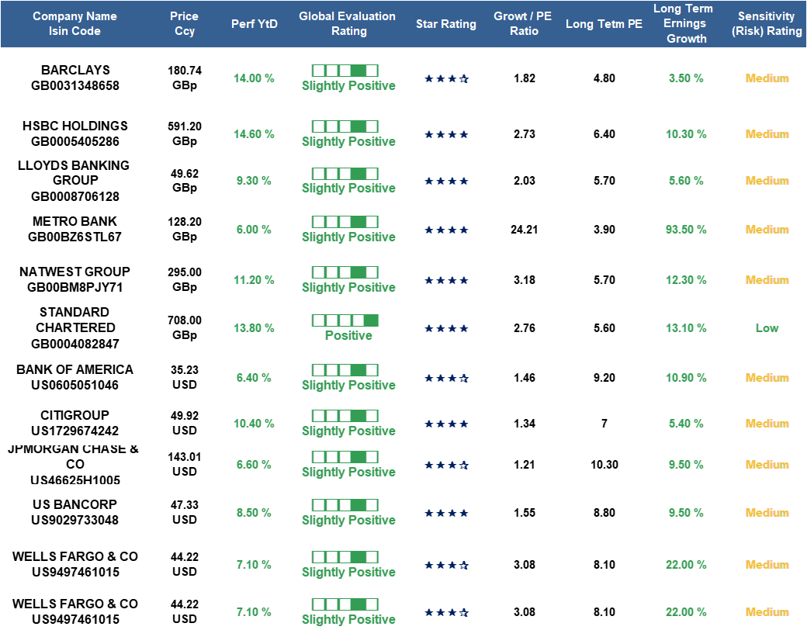807x637 pixels.
Task: Click Metro Bank's 24.21 Growth/PE ratio
Action: [525, 230]
